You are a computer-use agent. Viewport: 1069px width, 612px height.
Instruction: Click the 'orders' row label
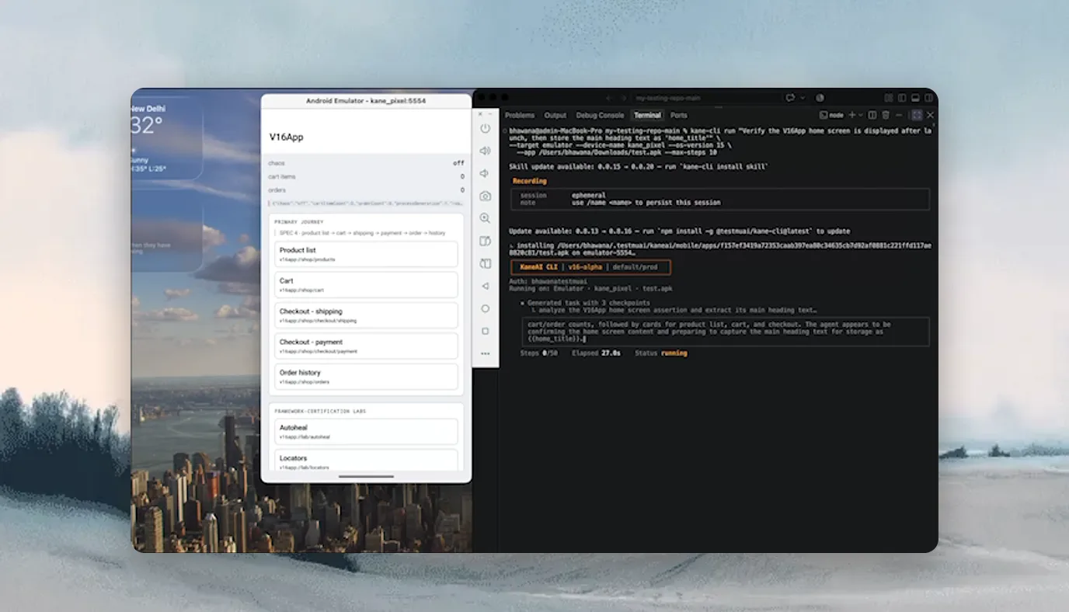click(277, 190)
